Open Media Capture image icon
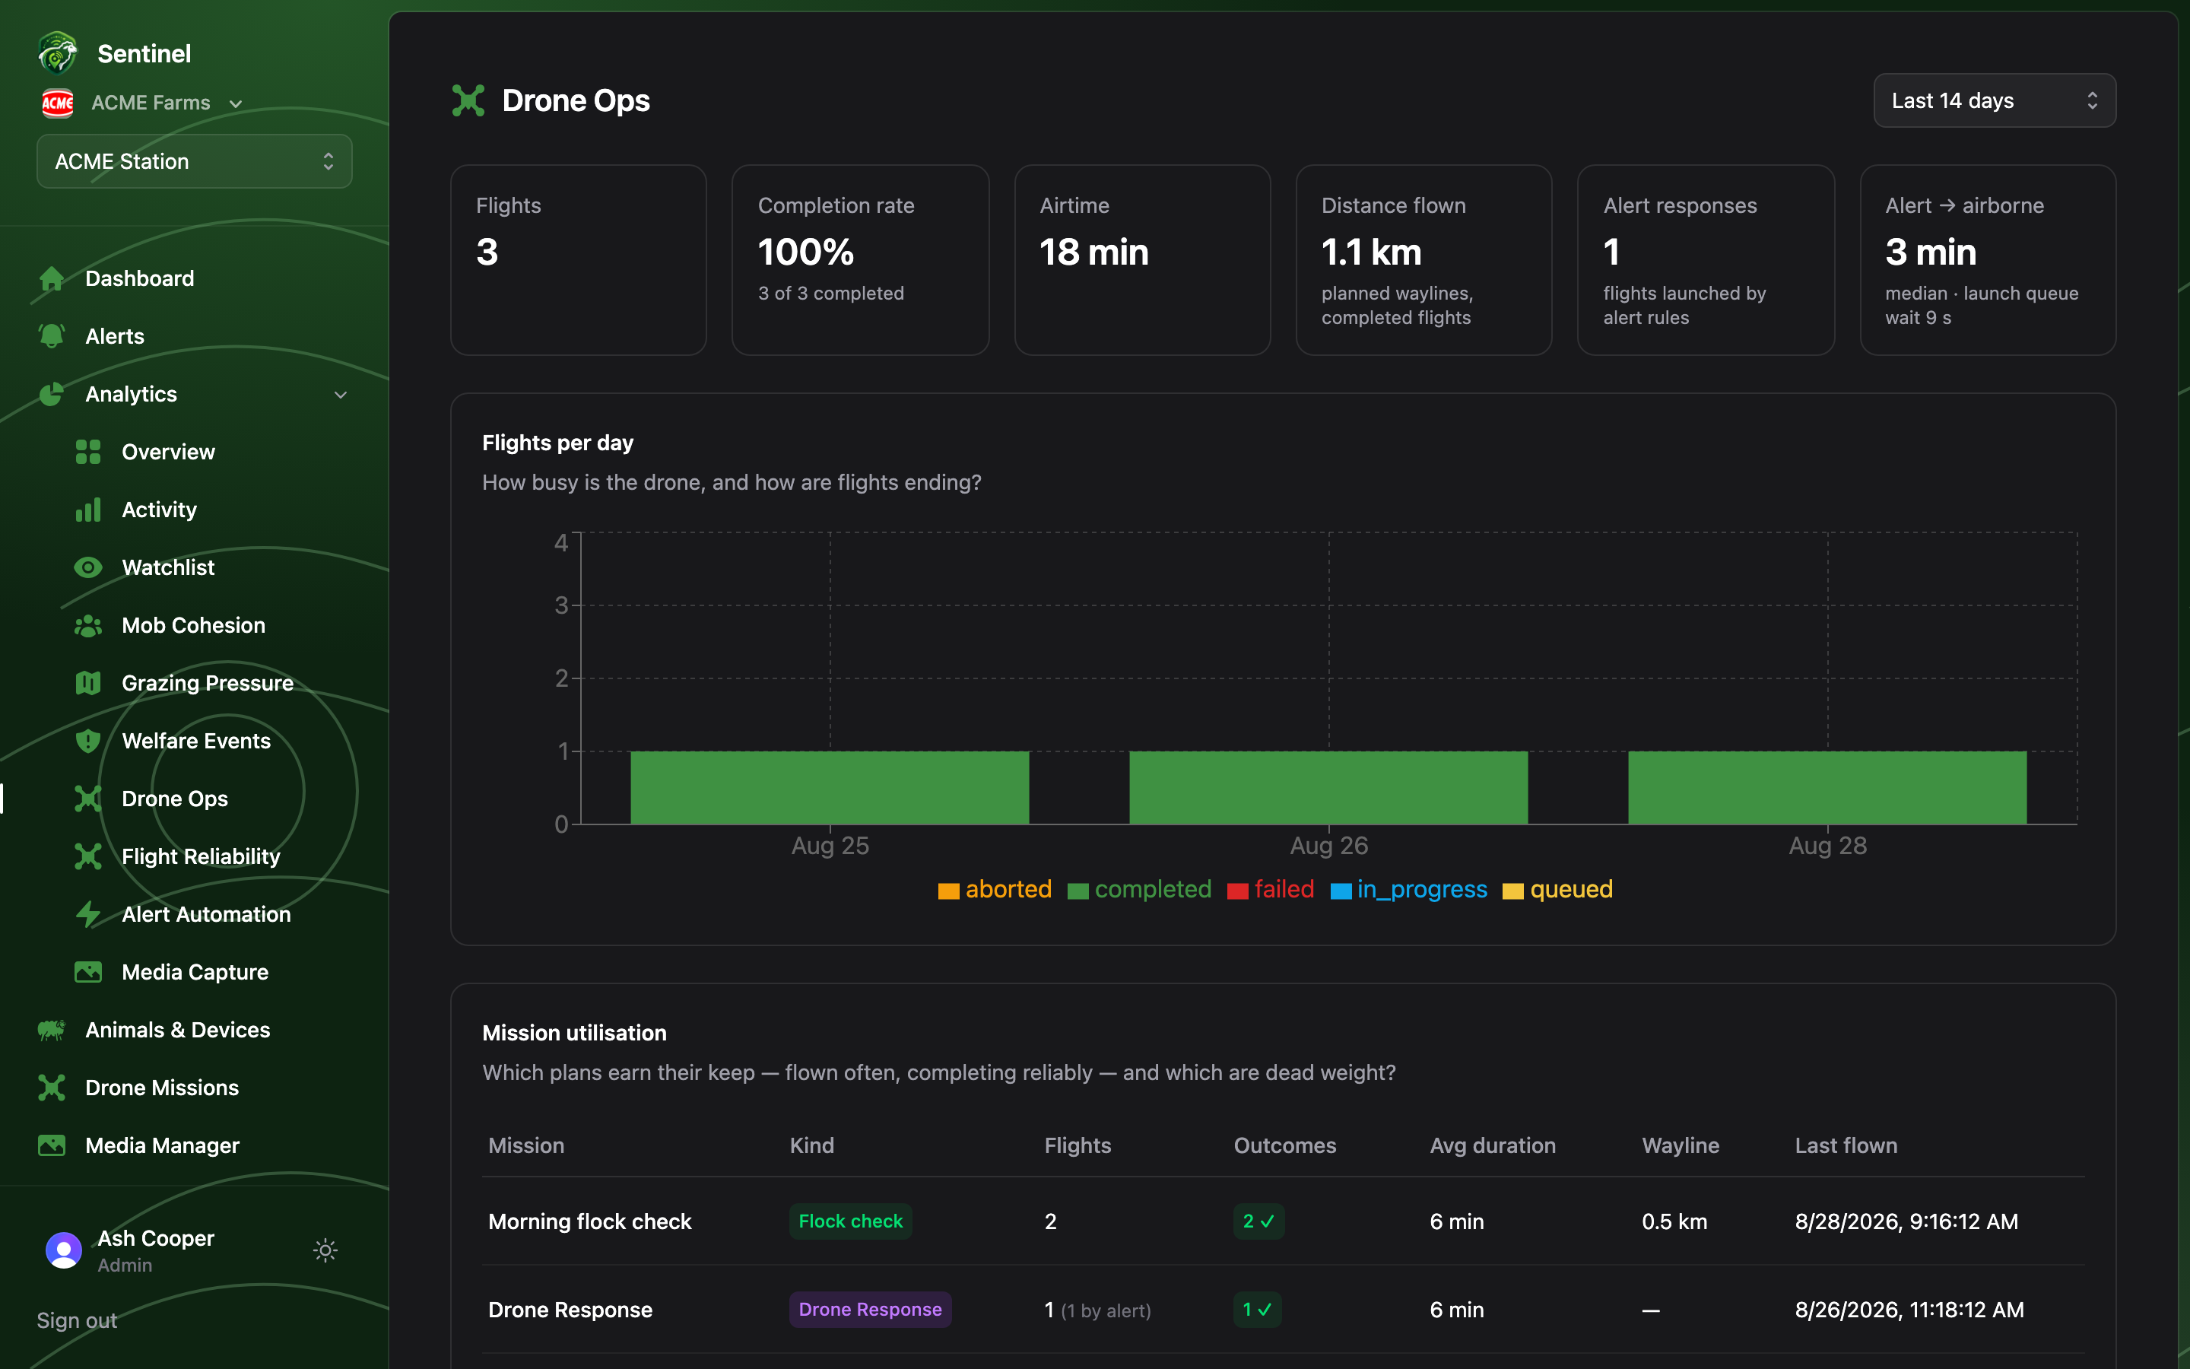Image resolution: width=2190 pixels, height=1369 pixels. (x=87, y=973)
